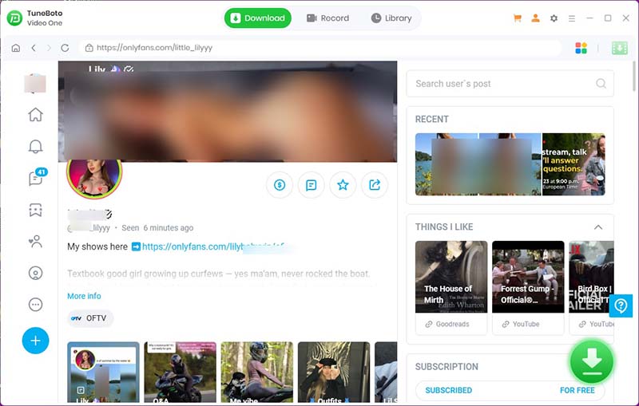Open the sidebar profile circle icon

35,273
